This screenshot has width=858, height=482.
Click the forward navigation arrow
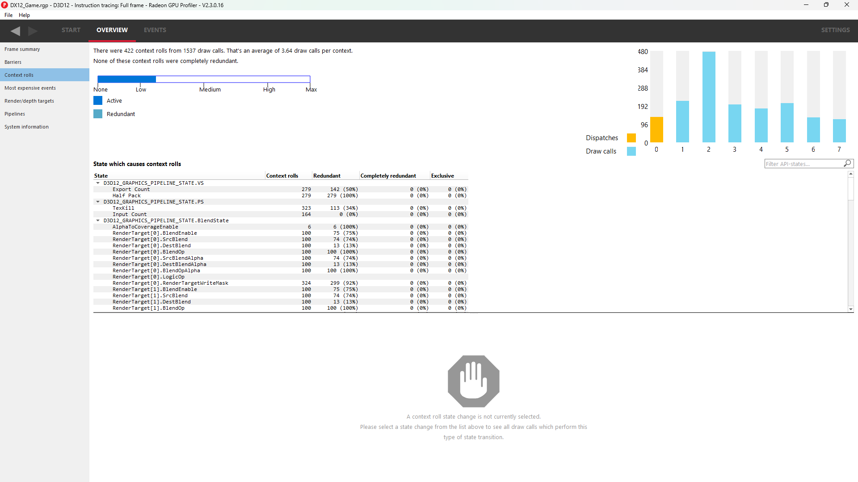[x=33, y=31]
